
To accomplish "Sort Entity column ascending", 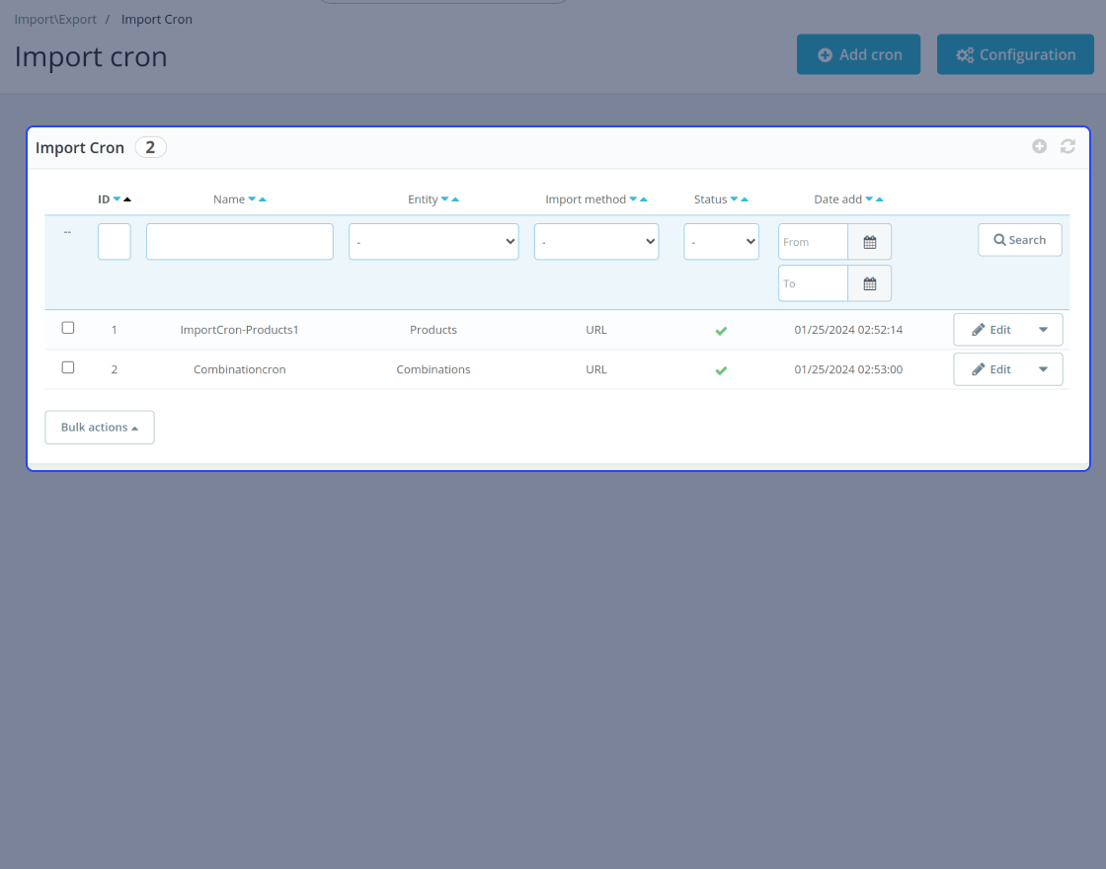I will point(455,199).
